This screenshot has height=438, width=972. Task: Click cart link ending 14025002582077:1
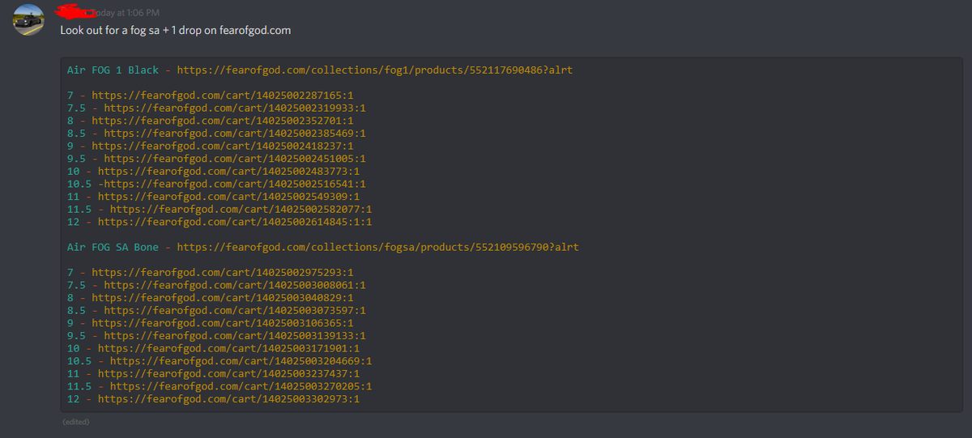(241, 209)
